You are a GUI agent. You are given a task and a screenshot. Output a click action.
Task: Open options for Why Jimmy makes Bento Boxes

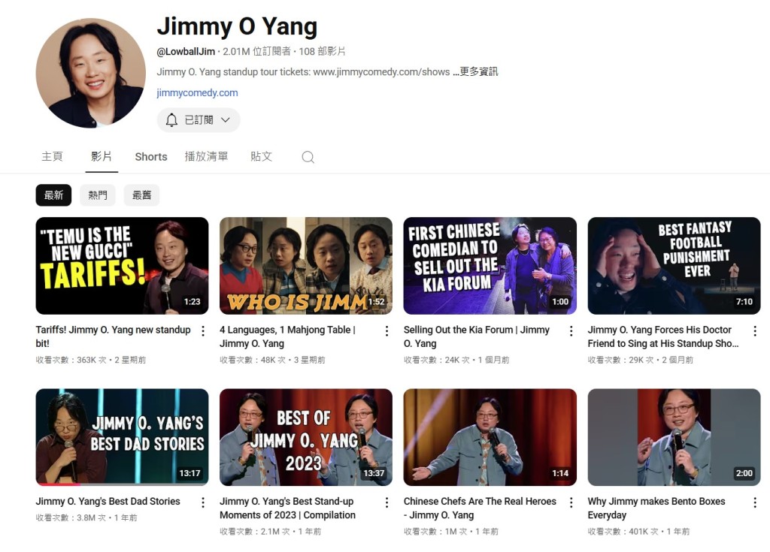click(755, 502)
